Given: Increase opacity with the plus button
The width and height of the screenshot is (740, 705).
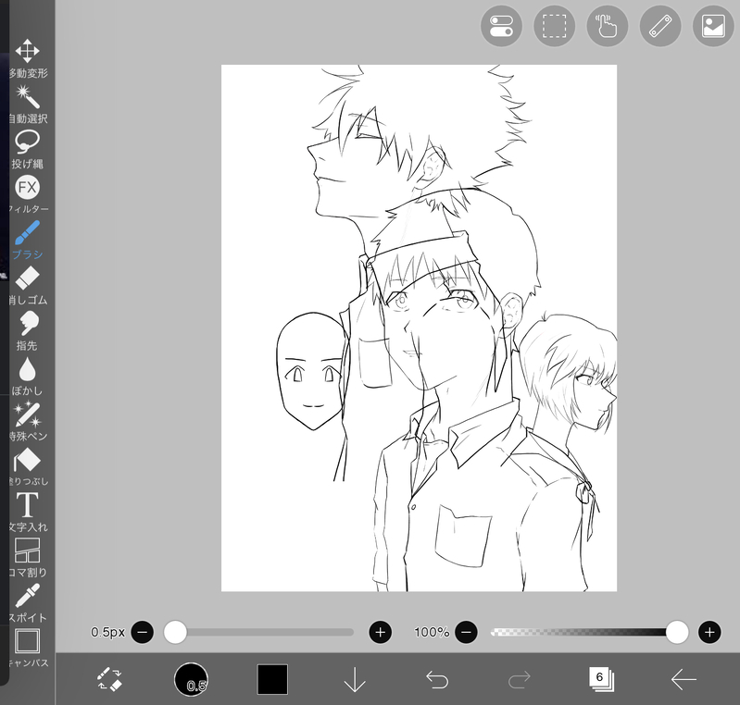Looking at the screenshot, I should (709, 632).
